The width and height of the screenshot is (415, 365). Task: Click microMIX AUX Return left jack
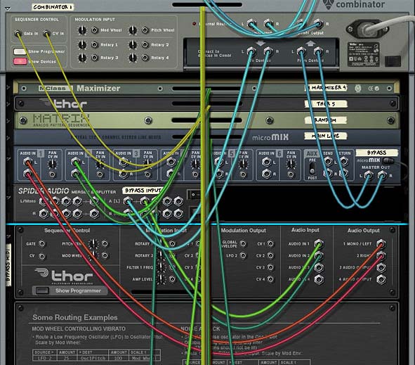344,161
